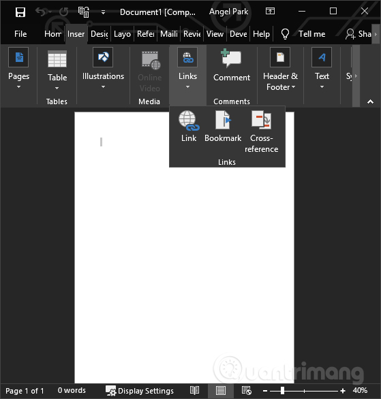The image size is (381, 399).
Task: Click the Pages icon in the ribbon
Action: [x=18, y=57]
